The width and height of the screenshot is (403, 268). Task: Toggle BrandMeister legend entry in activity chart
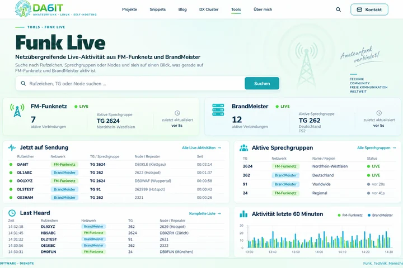(380, 215)
